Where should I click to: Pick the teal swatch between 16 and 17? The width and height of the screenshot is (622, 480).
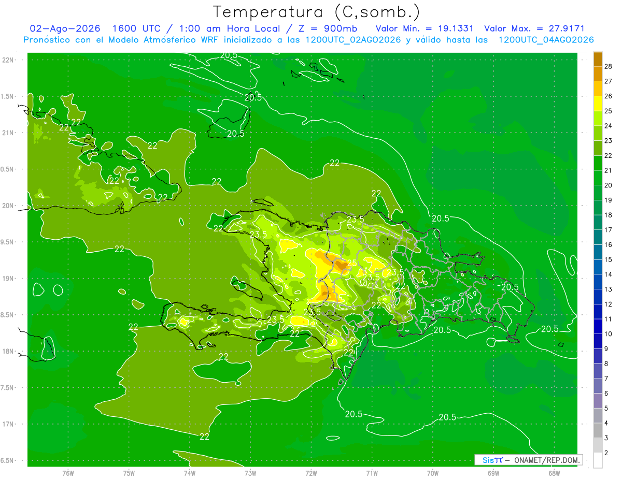(598, 237)
